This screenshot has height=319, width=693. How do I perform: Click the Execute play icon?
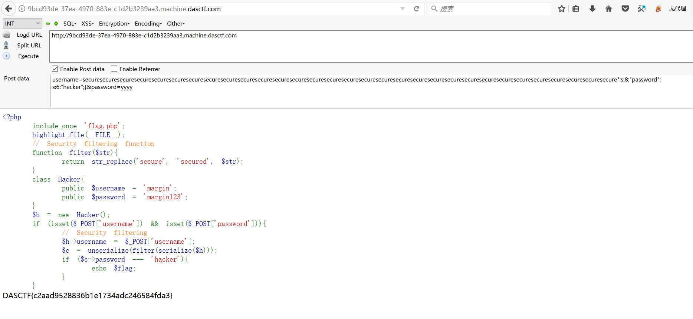pyautogui.click(x=6, y=56)
